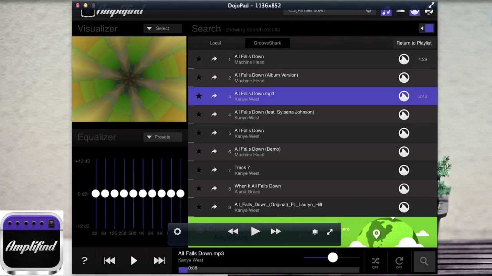Click share arrow for 'All Falls Down (Album Version)'

point(214,77)
